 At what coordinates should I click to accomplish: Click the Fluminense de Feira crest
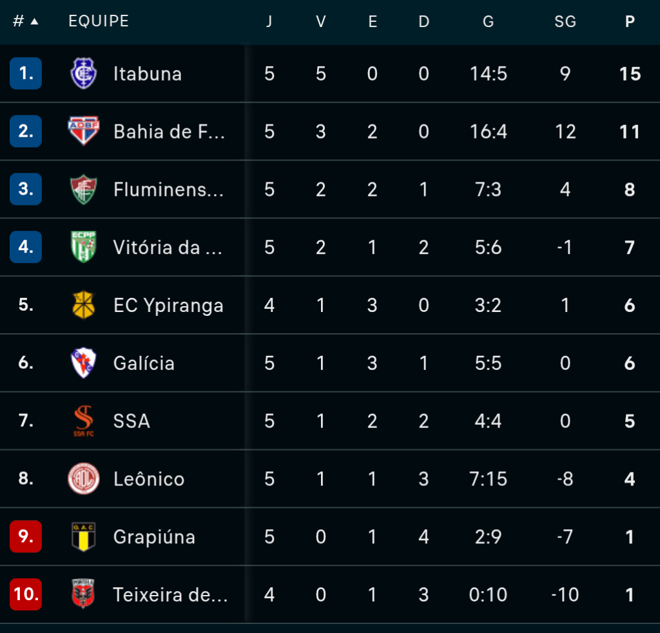(x=83, y=189)
